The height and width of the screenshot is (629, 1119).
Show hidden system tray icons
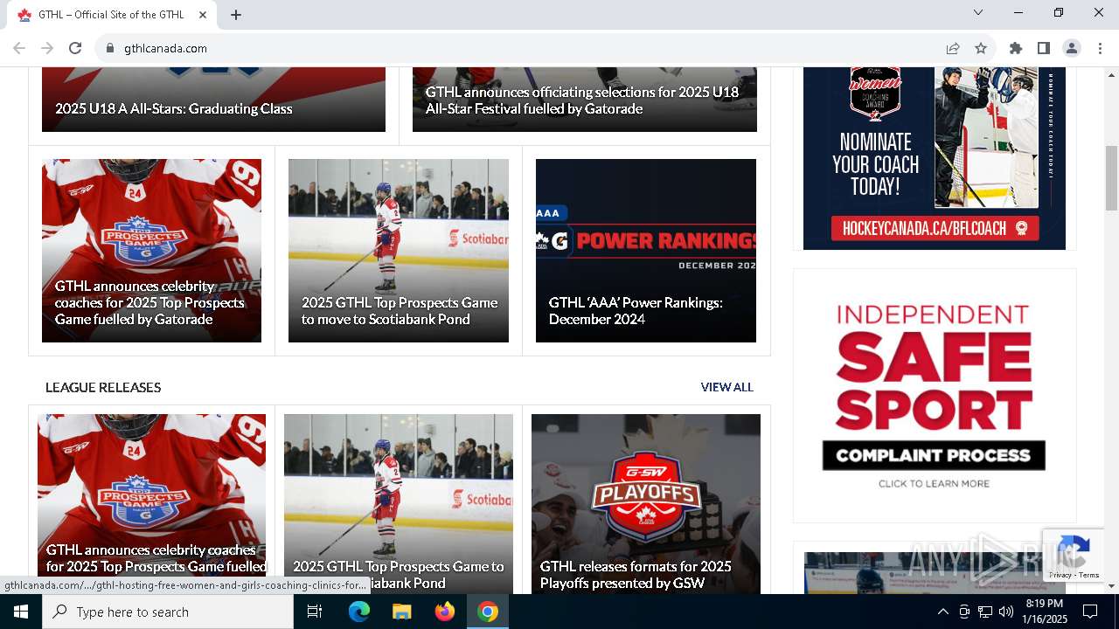tap(942, 612)
